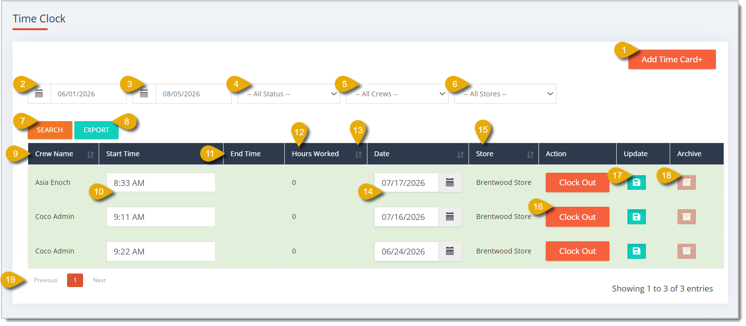Open calendar icon beside 08/05/2026 filter
The height and width of the screenshot is (326, 746).
pyautogui.click(x=144, y=93)
